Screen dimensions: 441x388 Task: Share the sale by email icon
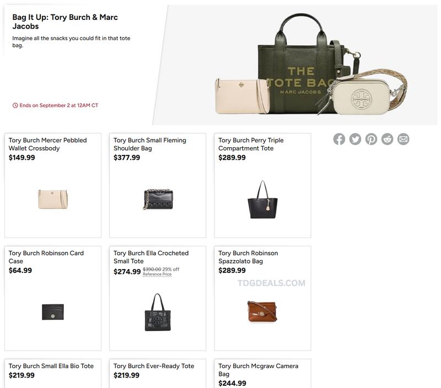pos(403,139)
